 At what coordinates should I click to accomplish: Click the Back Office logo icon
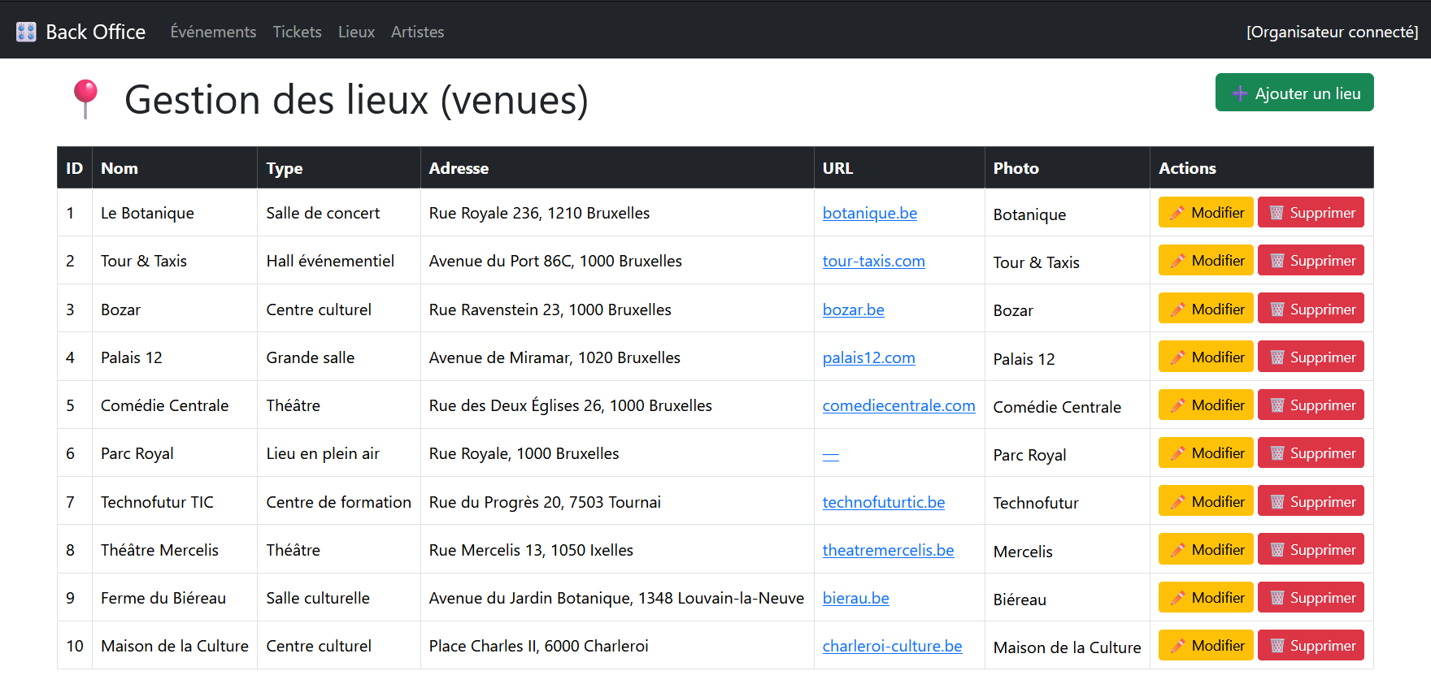tap(26, 32)
